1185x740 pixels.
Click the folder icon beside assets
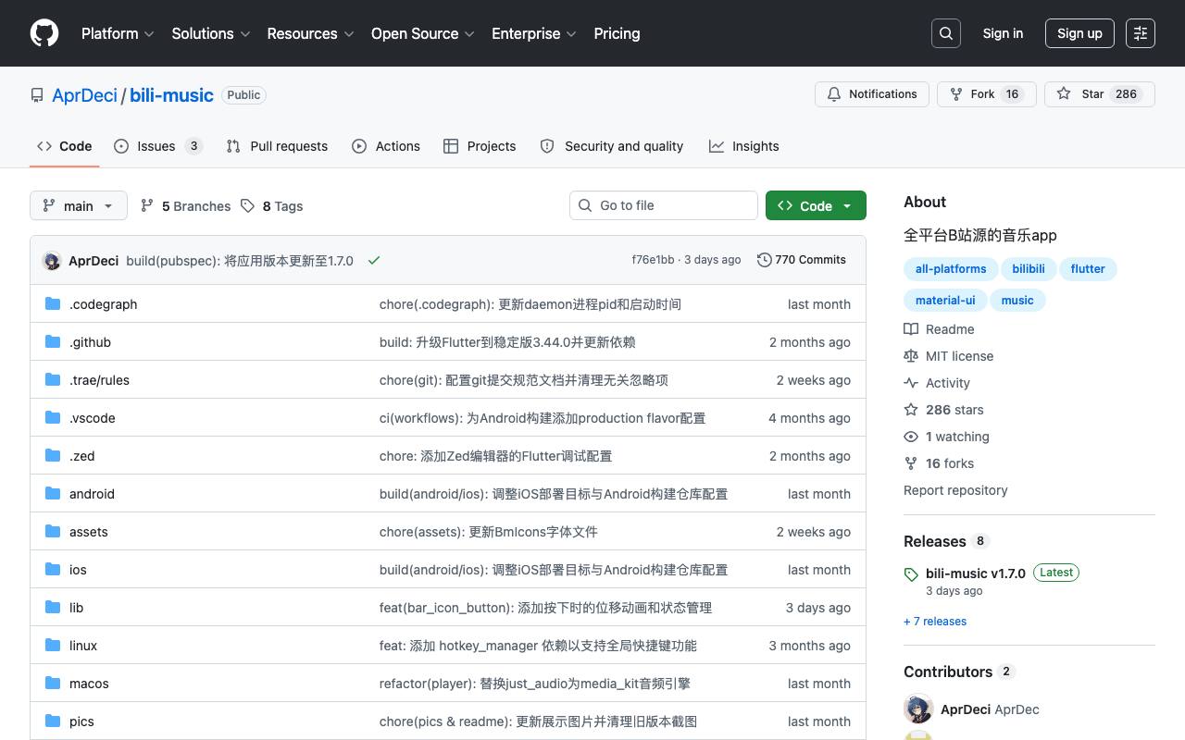[x=53, y=531]
